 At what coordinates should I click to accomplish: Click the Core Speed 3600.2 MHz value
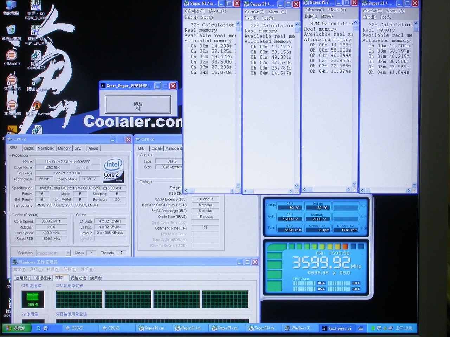pos(51,221)
